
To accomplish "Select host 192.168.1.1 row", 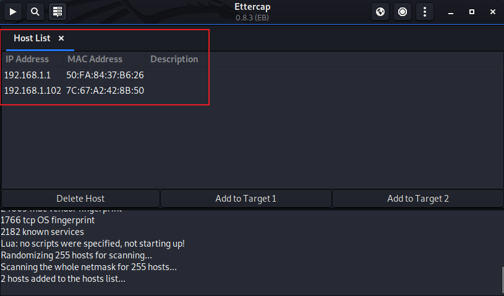I will pyautogui.click(x=252, y=75).
